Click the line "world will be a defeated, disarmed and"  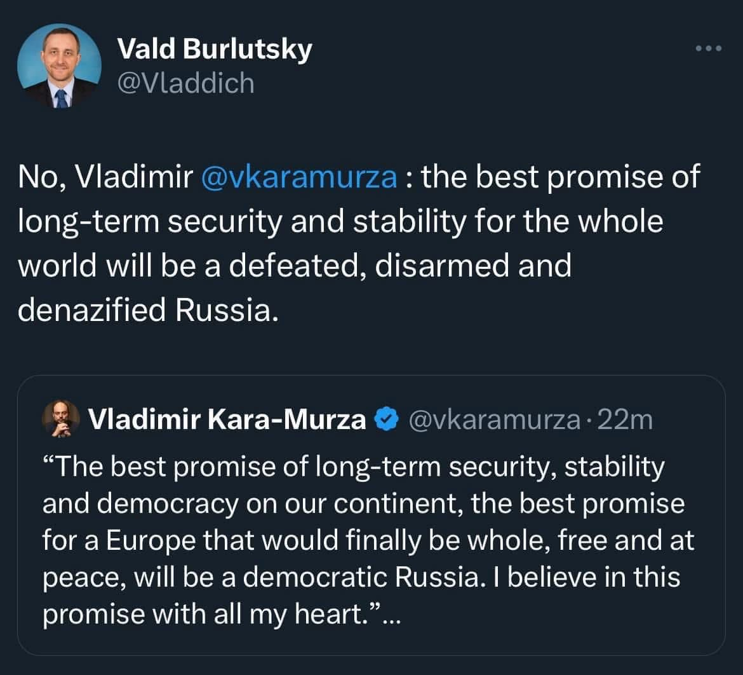coord(295,266)
